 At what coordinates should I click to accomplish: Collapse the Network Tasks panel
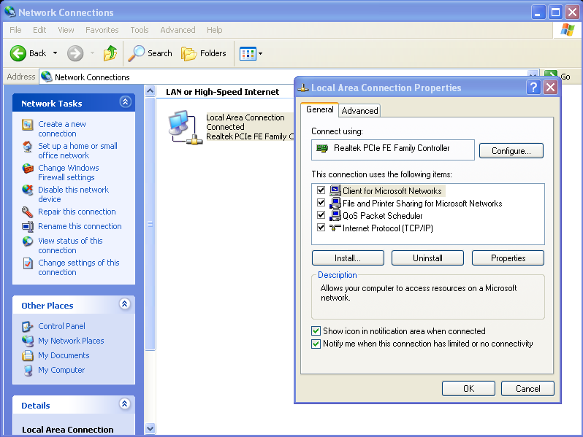126,102
